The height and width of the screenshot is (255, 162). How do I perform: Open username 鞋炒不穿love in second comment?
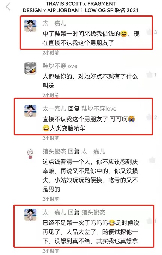[x=60, y=66]
